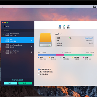Click the self volume drive icon in sidebar

click(x=7, y=40)
